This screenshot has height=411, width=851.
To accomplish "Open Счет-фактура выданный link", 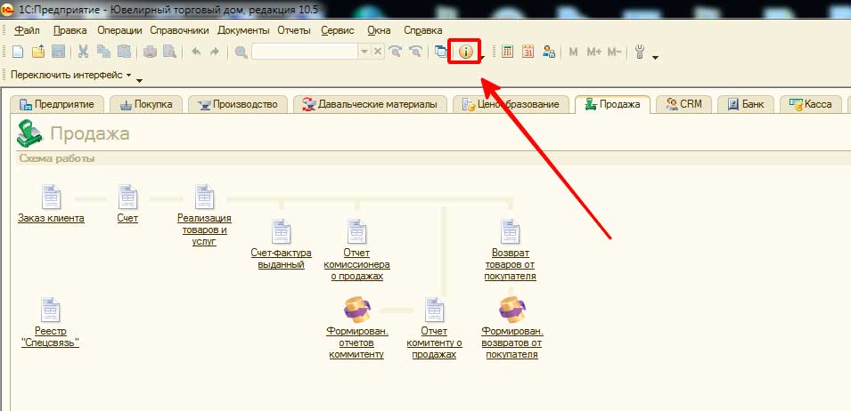I will click(281, 259).
